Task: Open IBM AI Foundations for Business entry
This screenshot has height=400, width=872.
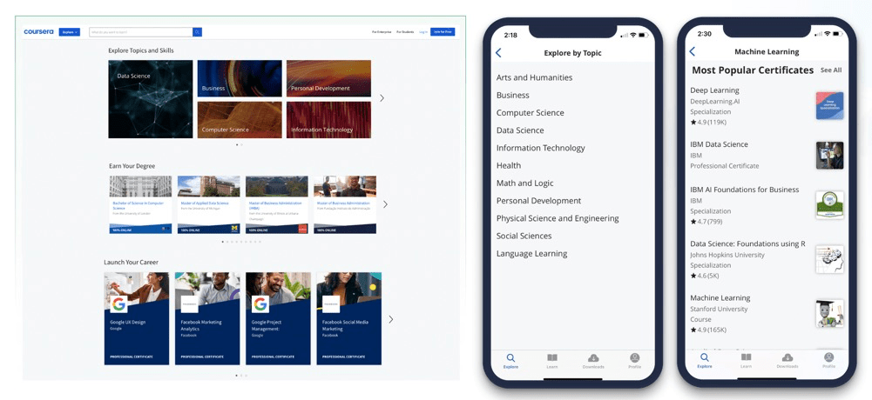Action: click(x=767, y=205)
